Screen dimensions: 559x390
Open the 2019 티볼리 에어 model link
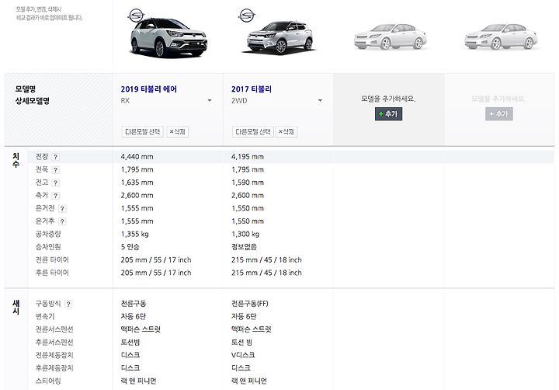point(148,89)
